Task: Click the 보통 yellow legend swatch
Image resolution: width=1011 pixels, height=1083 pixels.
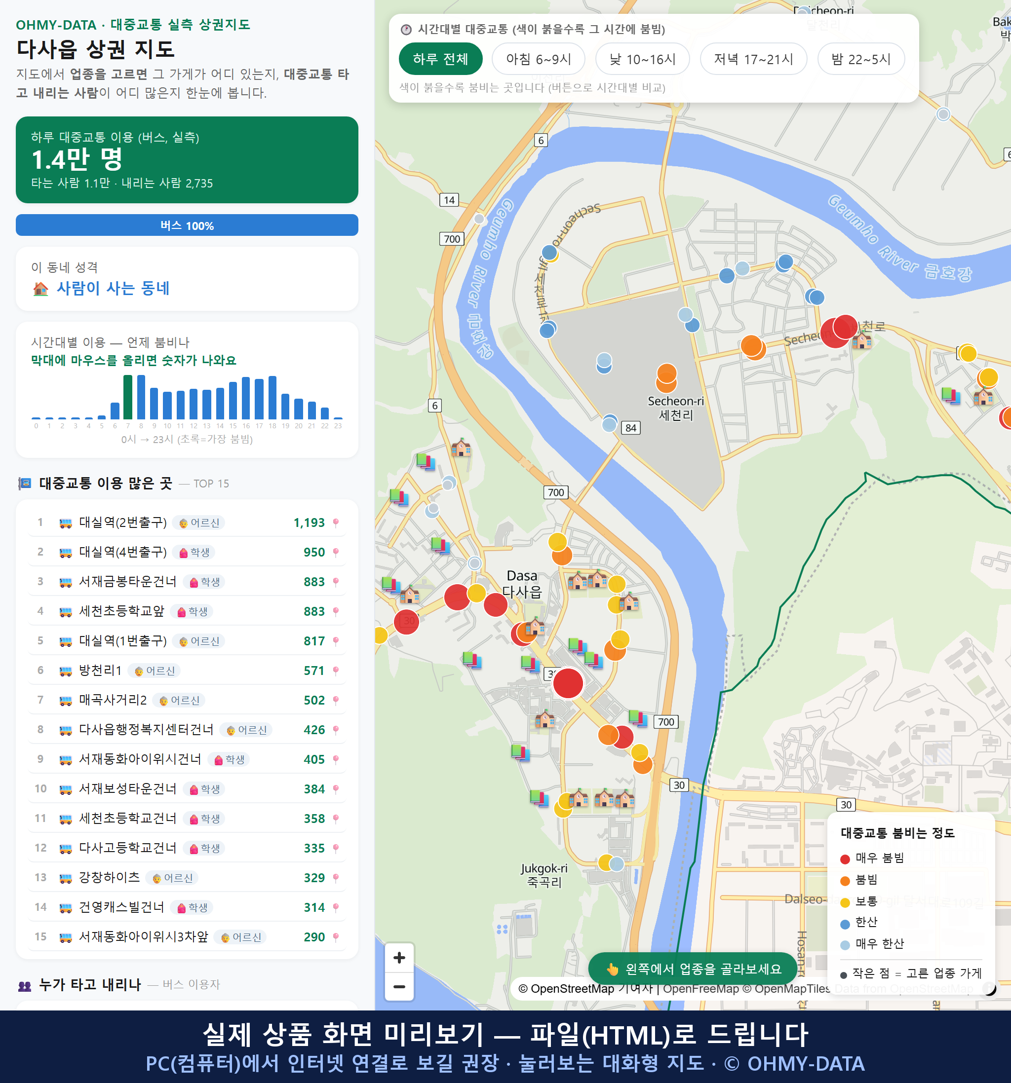Action: [845, 903]
